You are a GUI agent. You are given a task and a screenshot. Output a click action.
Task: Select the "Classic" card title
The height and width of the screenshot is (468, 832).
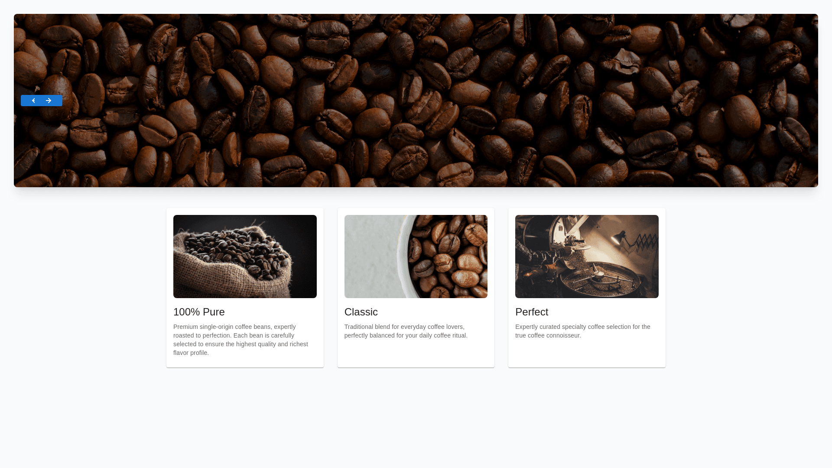pos(361,312)
